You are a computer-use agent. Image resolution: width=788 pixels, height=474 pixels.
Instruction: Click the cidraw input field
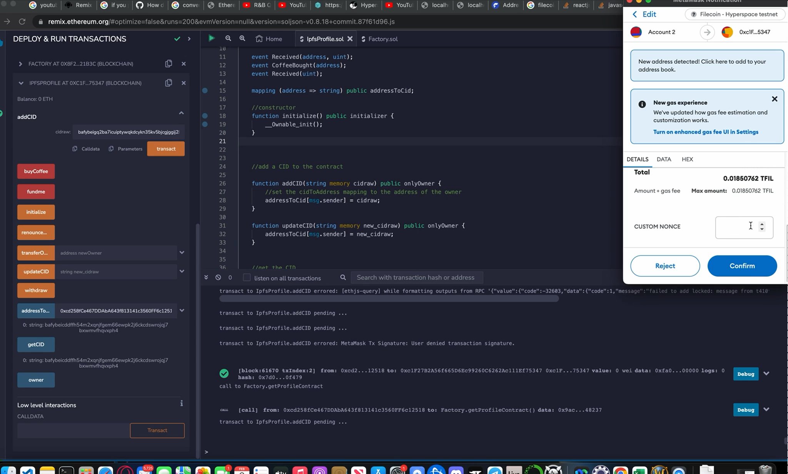click(x=129, y=132)
